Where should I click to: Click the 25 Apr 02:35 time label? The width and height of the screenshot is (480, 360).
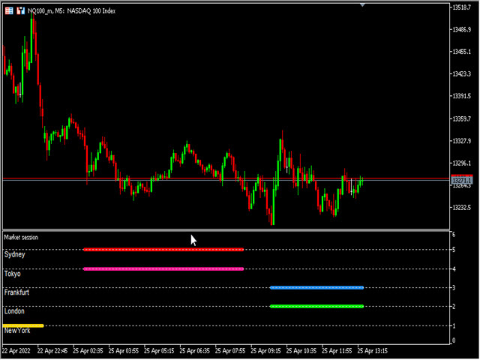pos(88,351)
